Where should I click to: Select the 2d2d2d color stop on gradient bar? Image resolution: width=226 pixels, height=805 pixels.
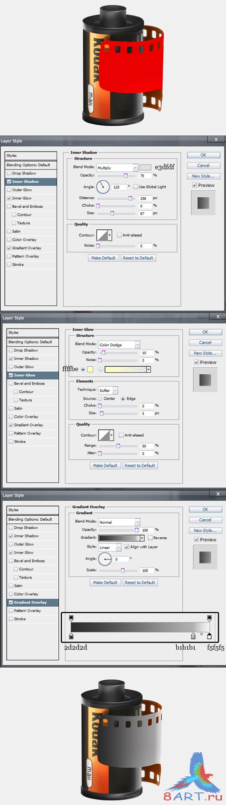tap(71, 636)
